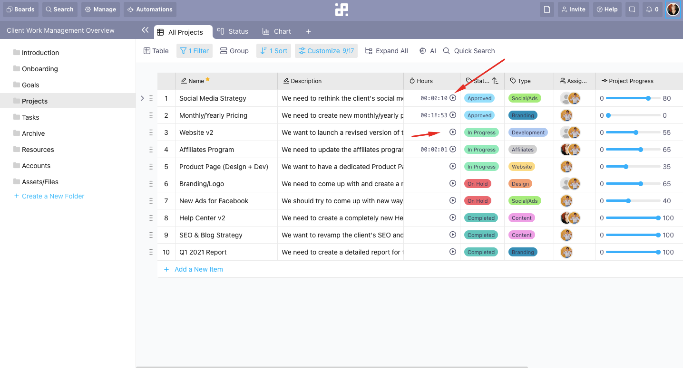Expand the Social Media Strategy row
The image size is (683, 368).
[142, 98]
